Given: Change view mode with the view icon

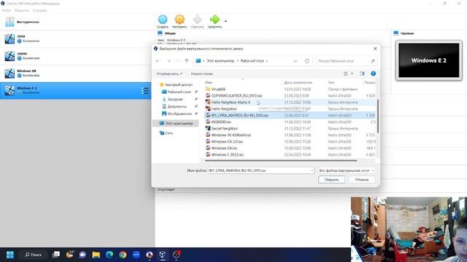Looking at the screenshot, I should click(x=345, y=74).
